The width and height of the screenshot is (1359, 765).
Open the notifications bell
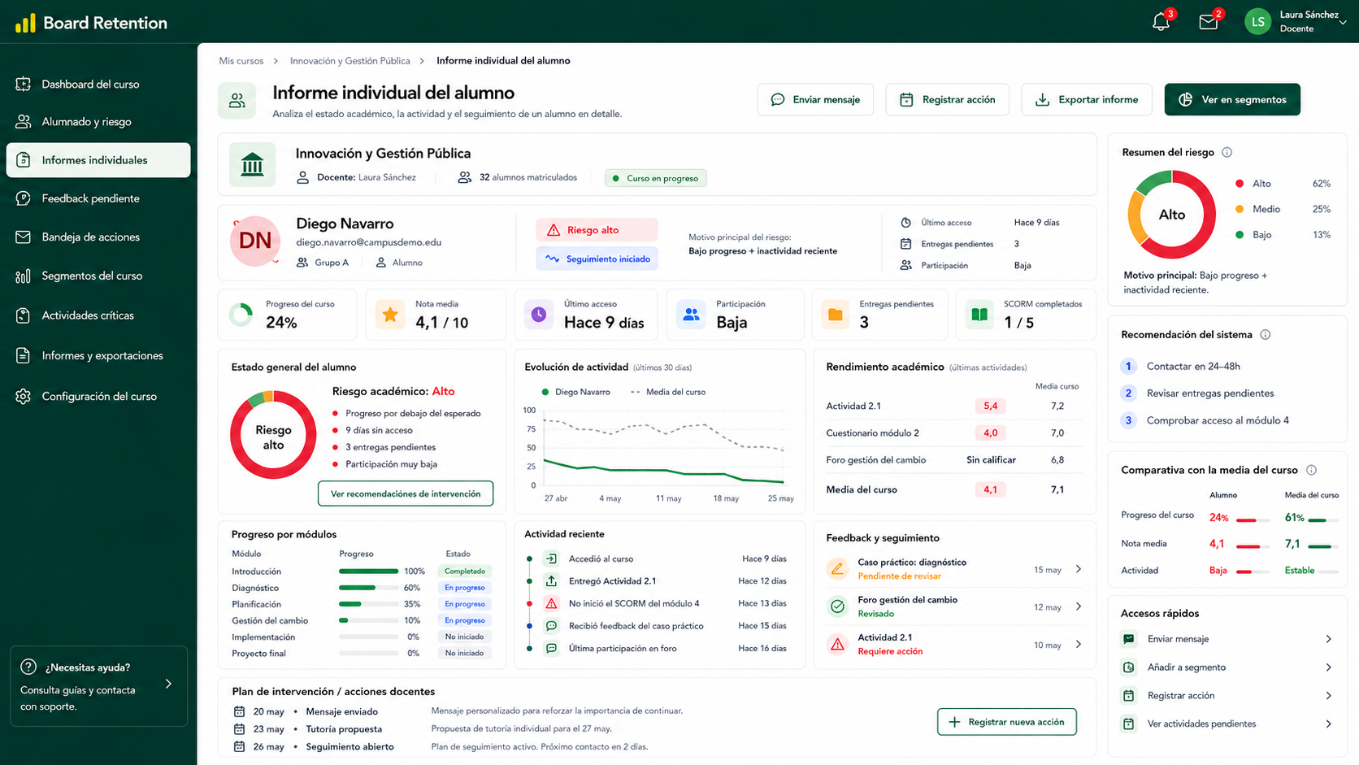point(1161,22)
